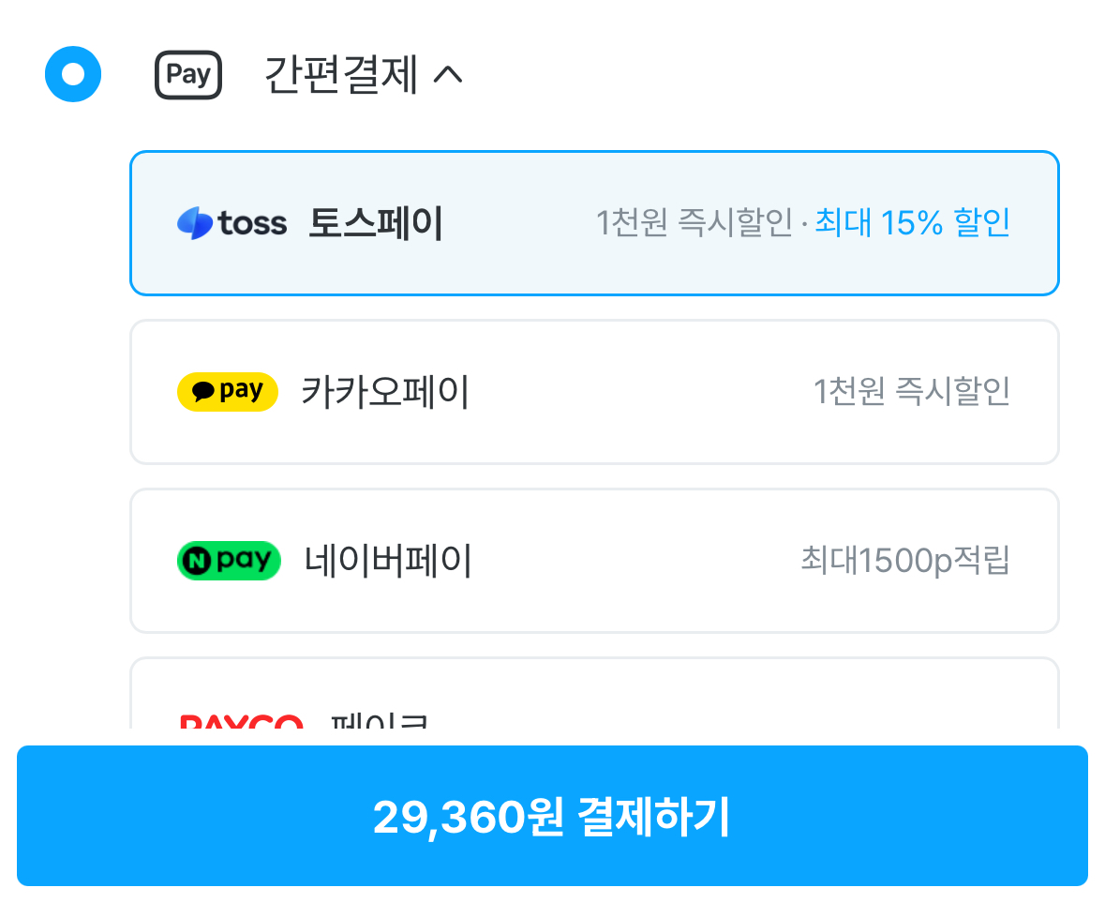This screenshot has height=903, width=1105.
Task: Click 1천원 즉시할인 on the Toss card
Action: (x=695, y=222)
